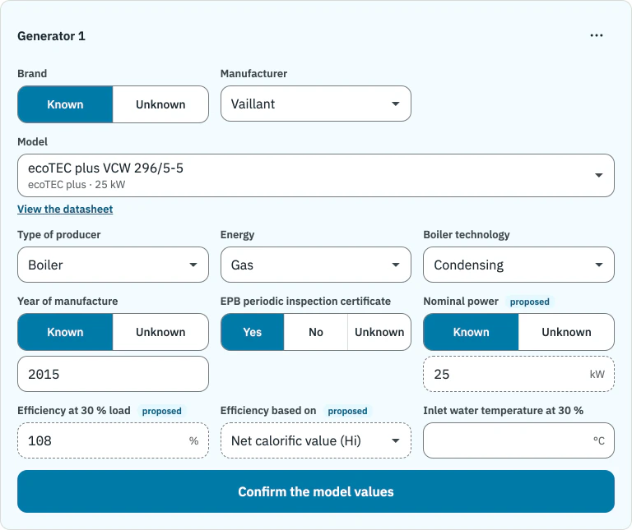This screenshot has height=530, width=632.
Task: Open the Model dropdown ecoTEC plus VCW 296/5-5
Action: (x=316, y=176)
